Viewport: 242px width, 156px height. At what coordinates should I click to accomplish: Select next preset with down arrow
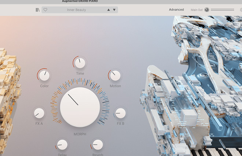click(114, 10)
